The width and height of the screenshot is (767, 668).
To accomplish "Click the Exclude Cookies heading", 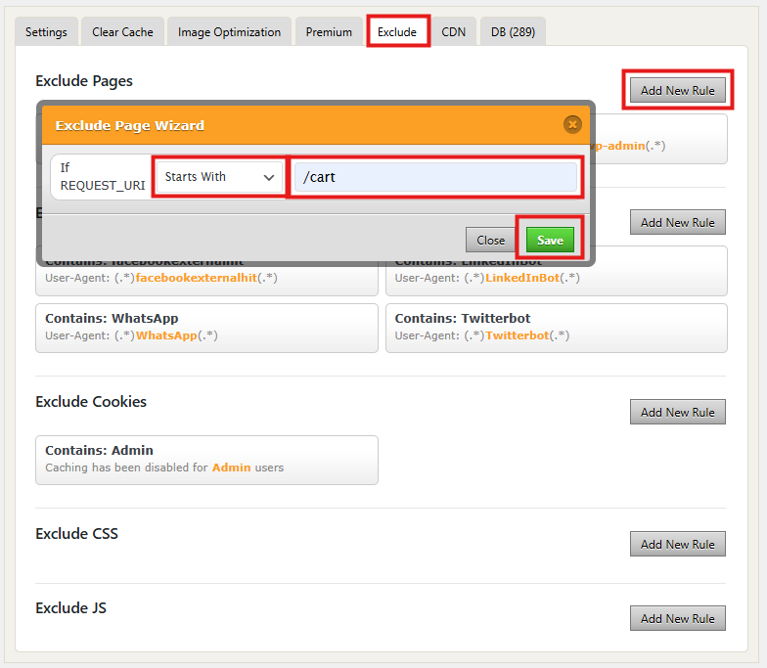I will coord(91,401).
